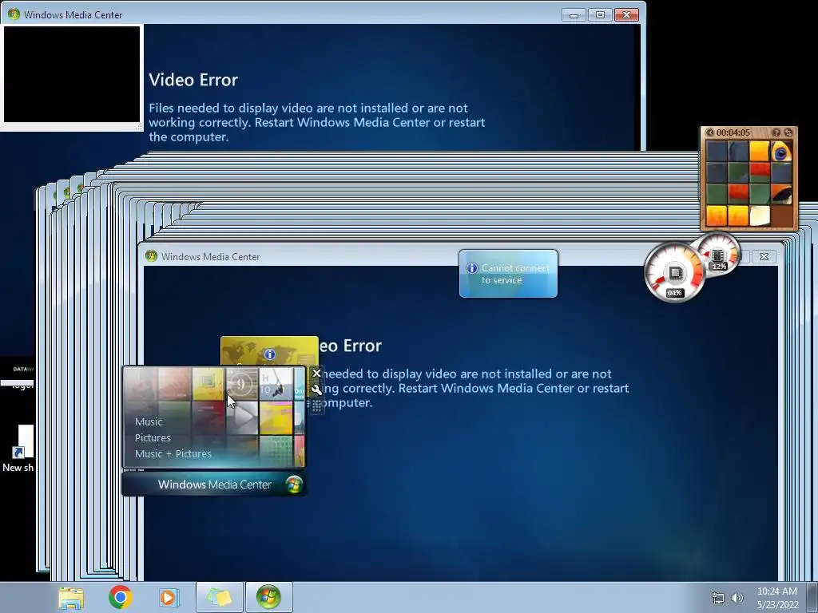
Task: Click the CPU meter gauge showing 04%
Action: click(x=674, y=273)
